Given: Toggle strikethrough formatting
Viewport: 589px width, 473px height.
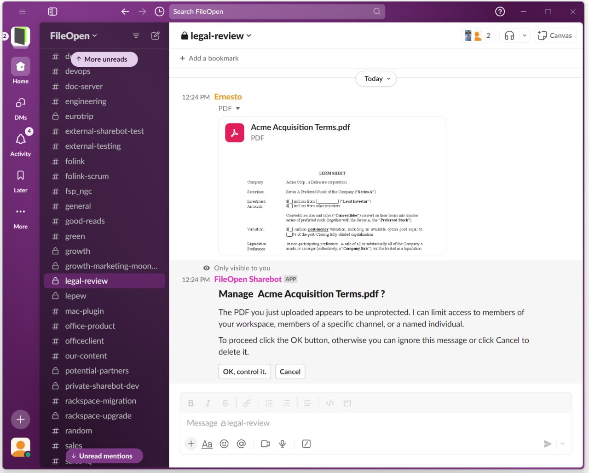Looking at the screenshot, I should 225,403.
